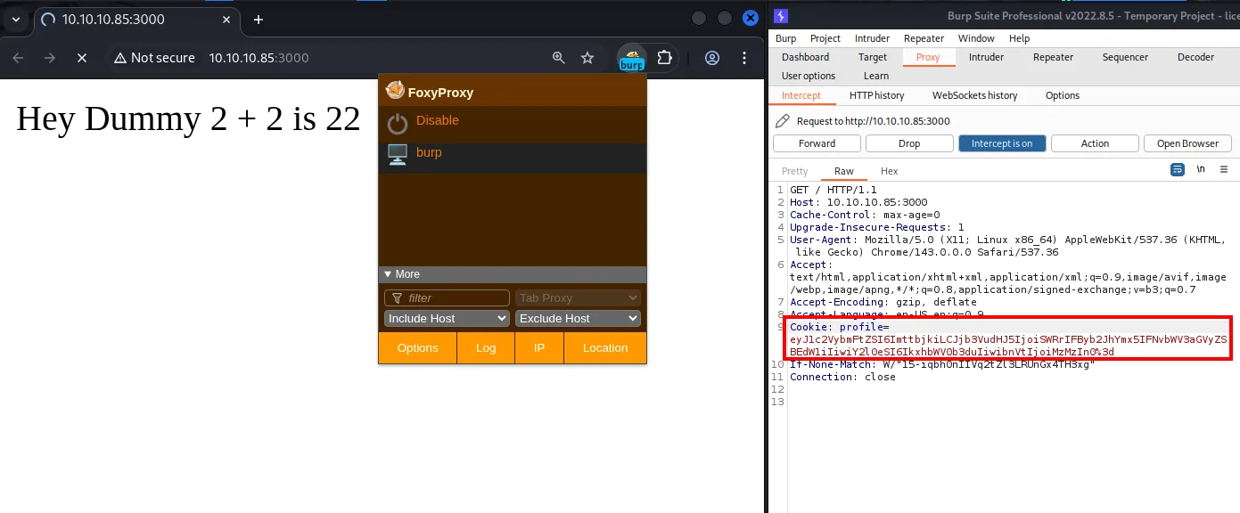Viewport: 1240px width, 513px height.
Task: Open the Repeater menu in menu bar
Action: (x=924, y=38)
